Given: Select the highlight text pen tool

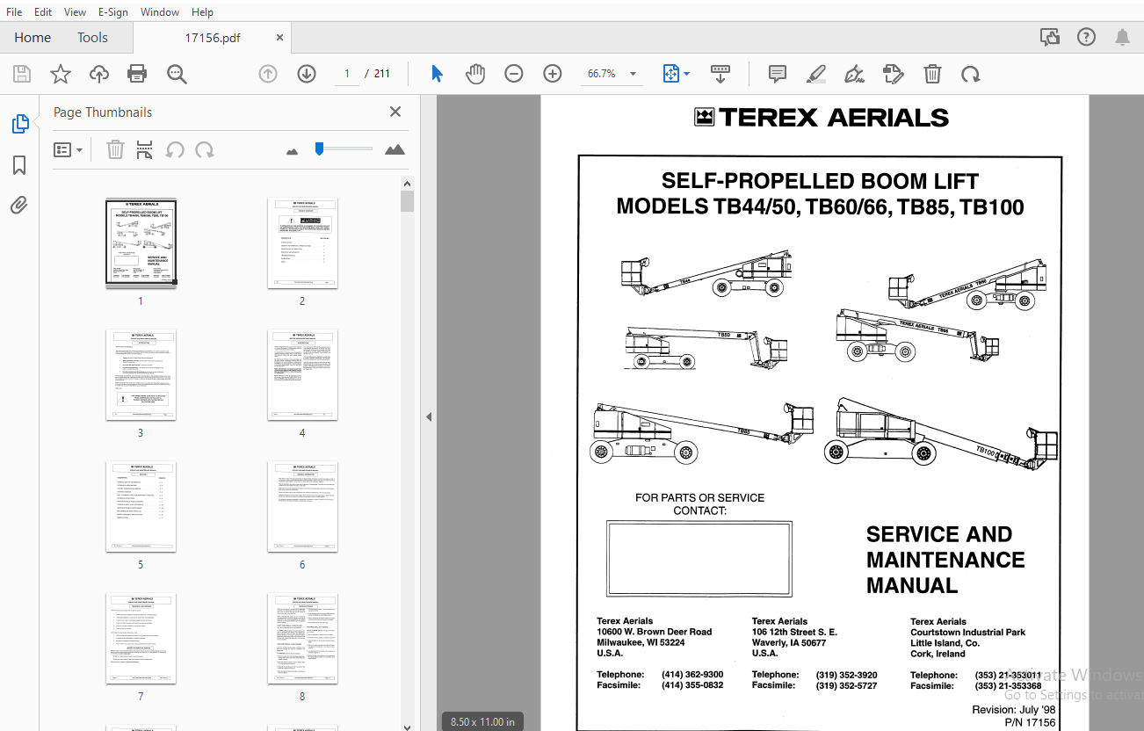Looking at the screenshot, I should 815,74.
